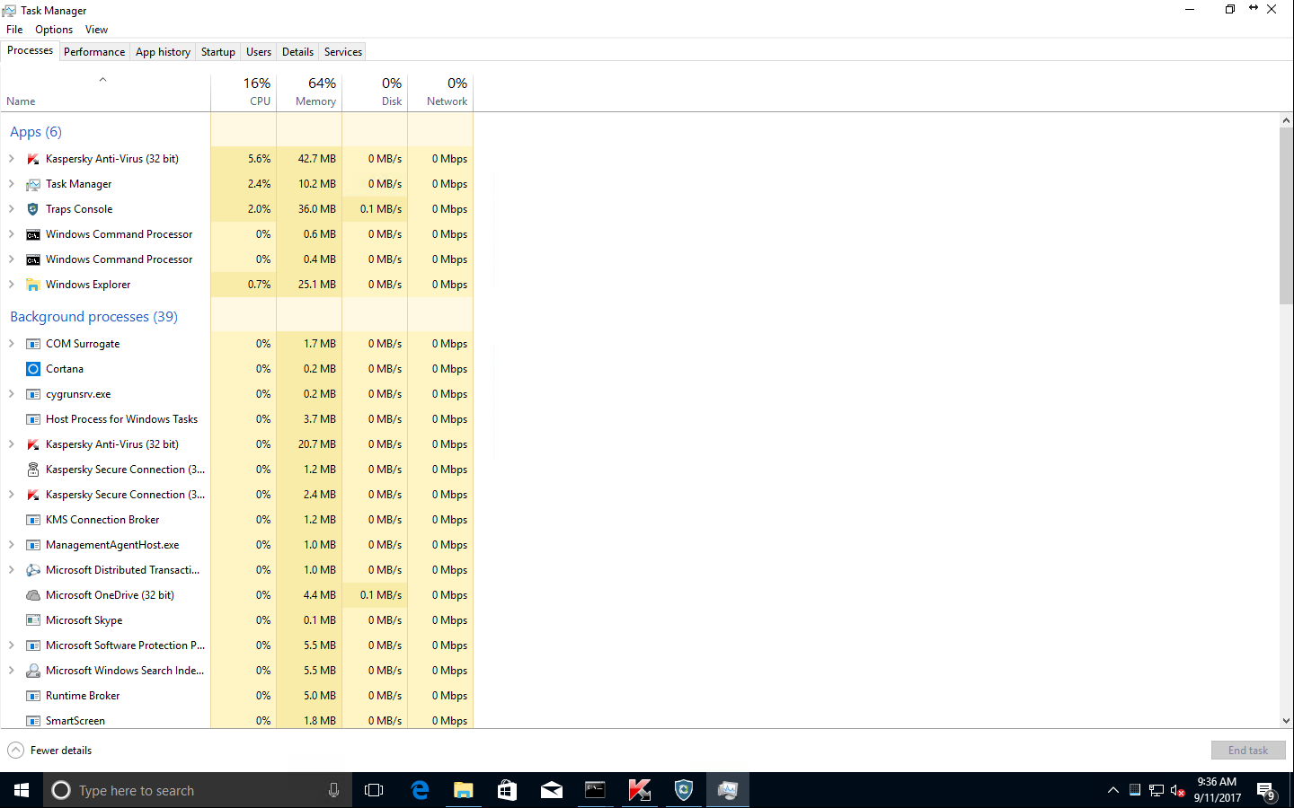The width and height of the screenshot is (1294, 808).
Task: Click the Microsoft Distributed Transaction icon
Action: [x=33, y=570]
